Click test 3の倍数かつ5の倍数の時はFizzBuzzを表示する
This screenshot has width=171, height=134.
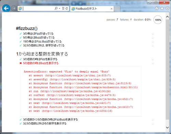(x=50, y=119)
